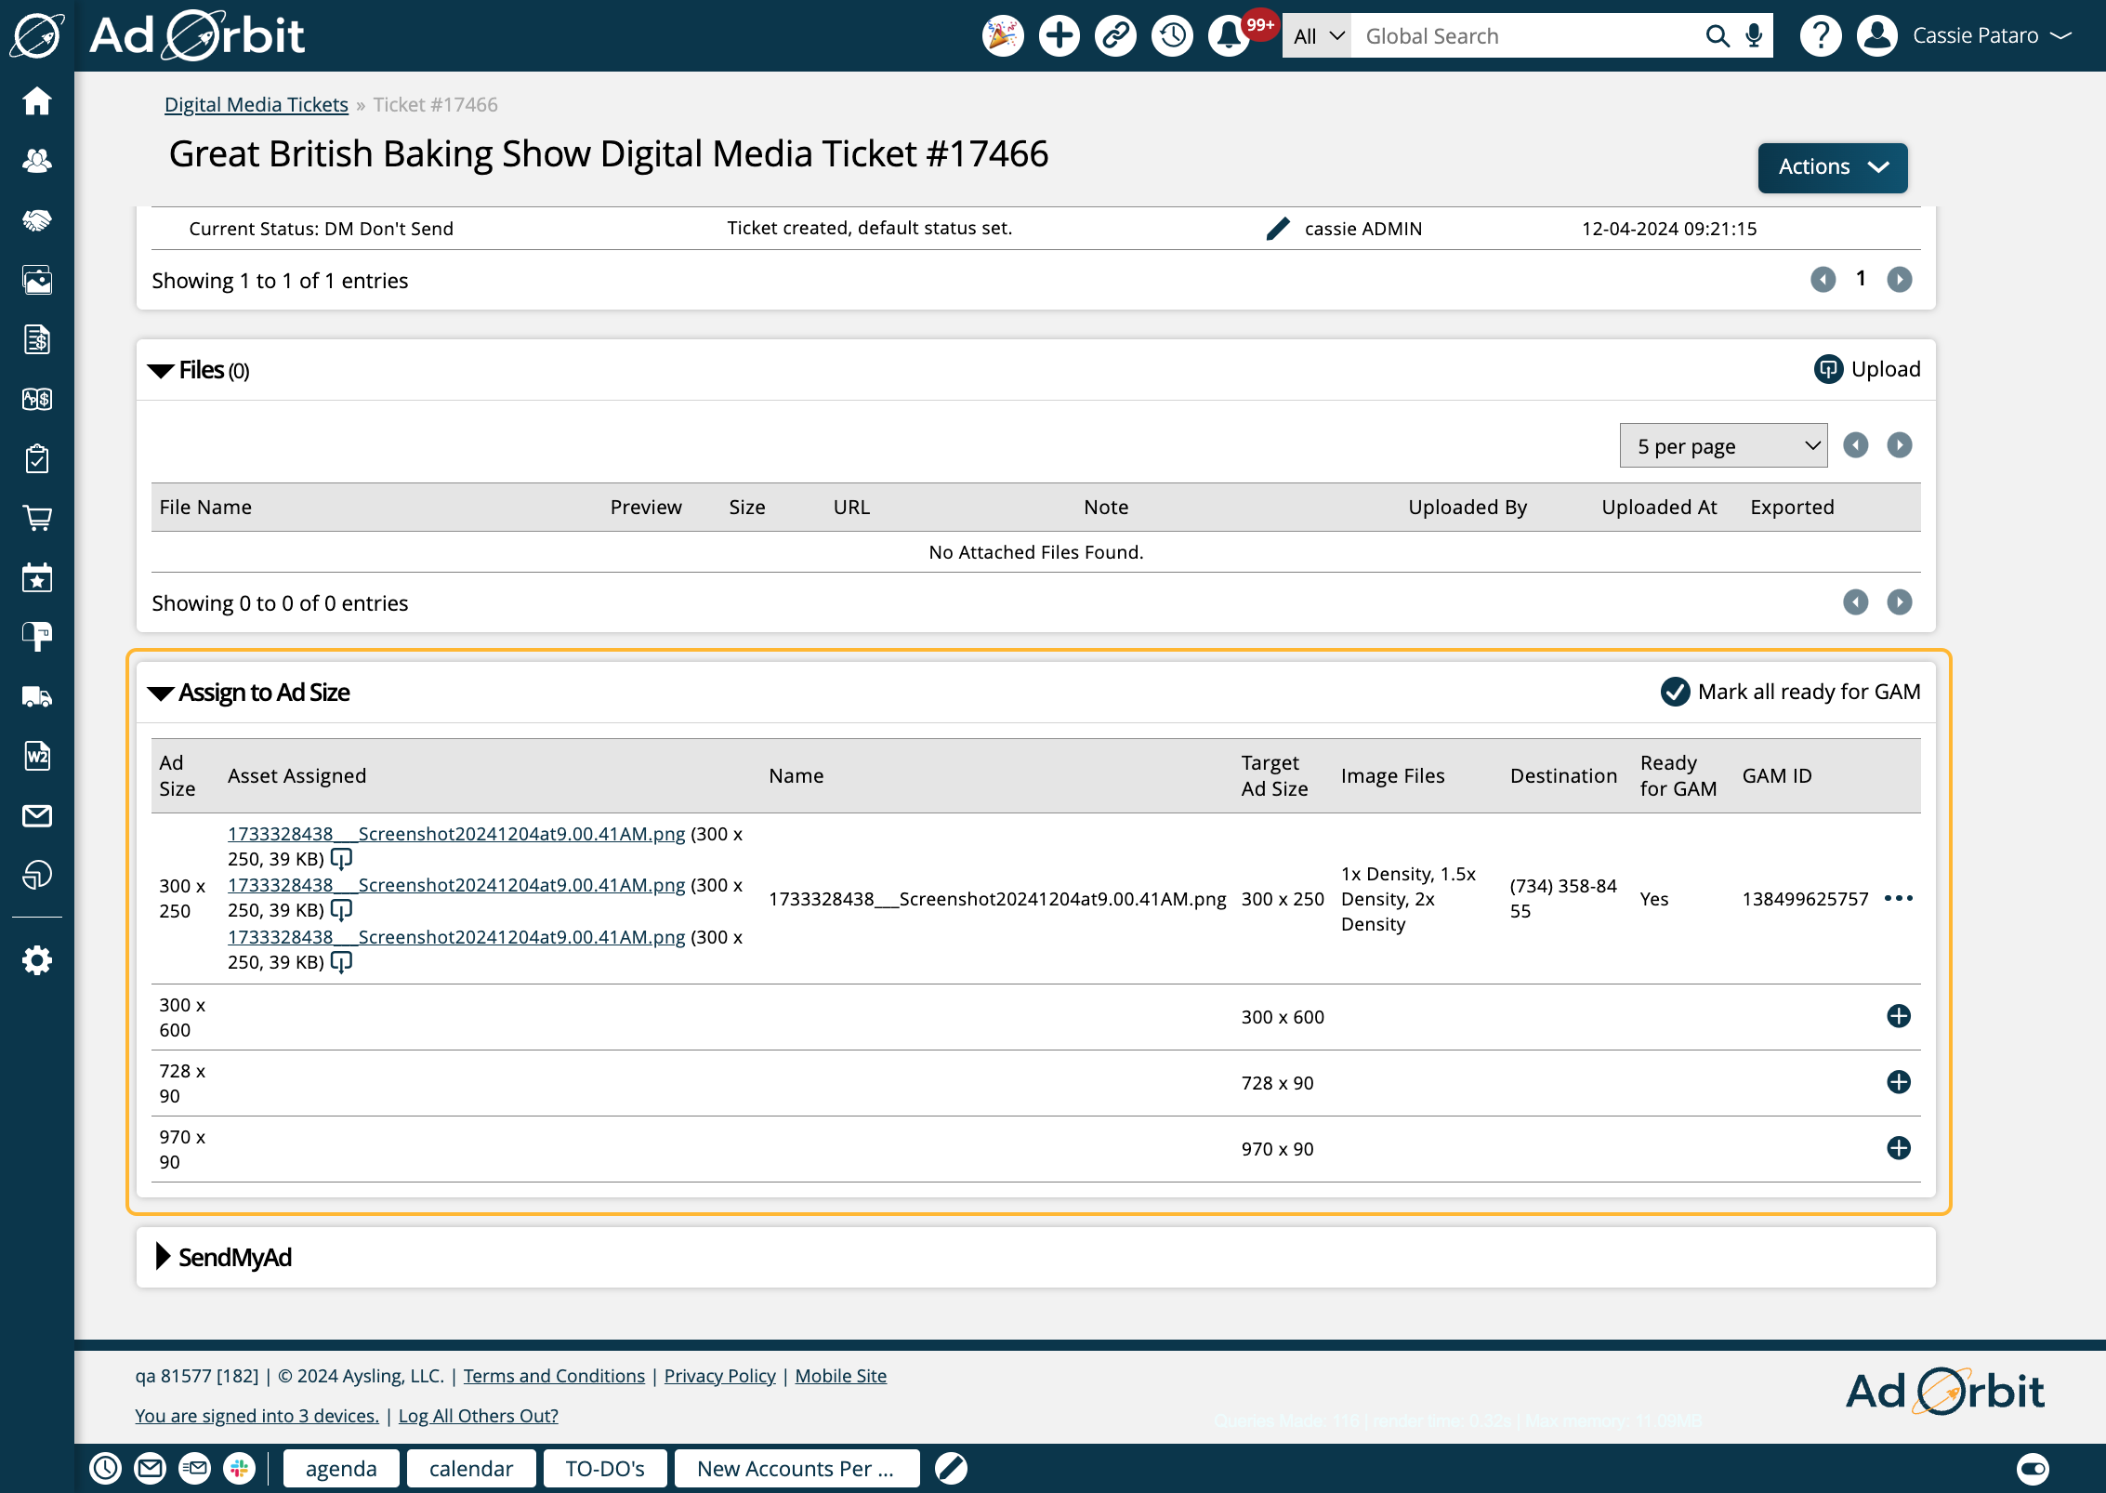Screen dimensions: 2106x1493
Task: Click GAM ID value 138499625757
Action: click(x=1805, y=899)
